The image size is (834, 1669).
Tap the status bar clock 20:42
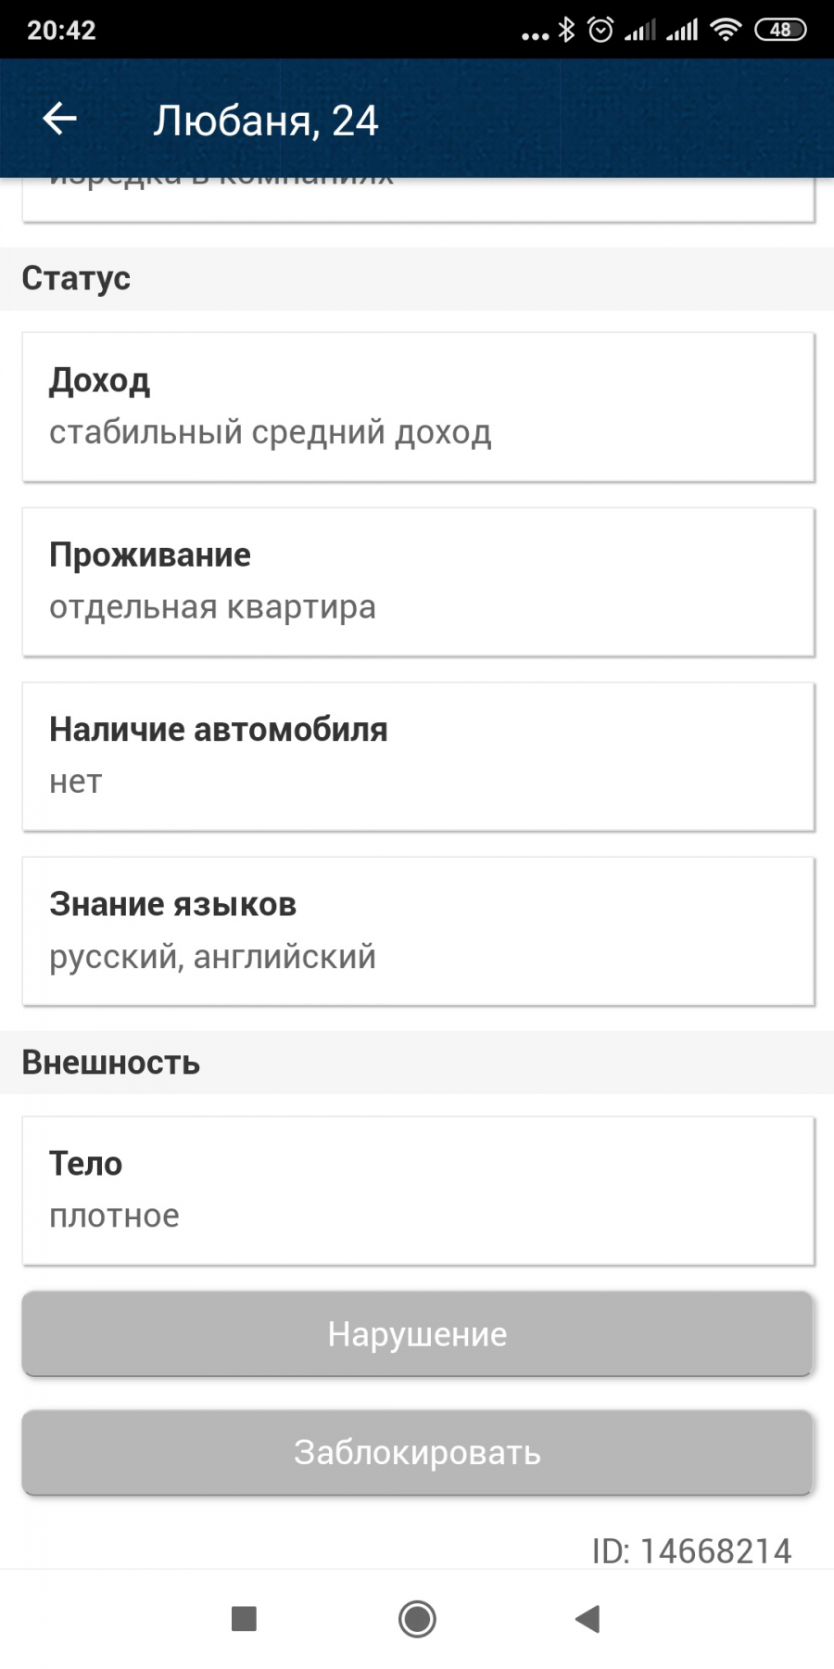click(x=61, y=31)
